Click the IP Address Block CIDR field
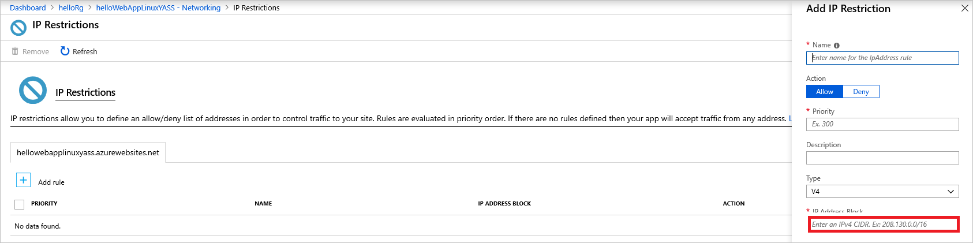 tap(884, 225)
